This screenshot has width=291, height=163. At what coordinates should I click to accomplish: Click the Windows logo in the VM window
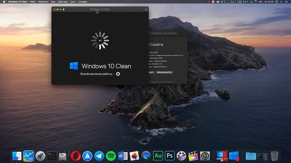[x=74, y=66]
